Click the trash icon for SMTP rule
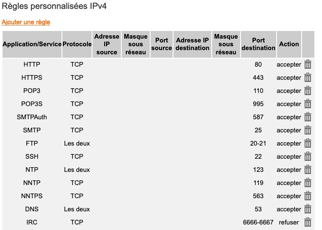Image resolution: width=322 pixels, height=230 pixels. [308, 130]
